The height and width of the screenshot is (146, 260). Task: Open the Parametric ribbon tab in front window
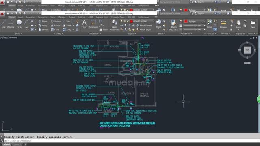tap(42, 17)
